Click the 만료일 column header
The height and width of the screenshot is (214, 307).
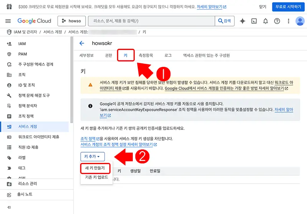coord(155,171)
